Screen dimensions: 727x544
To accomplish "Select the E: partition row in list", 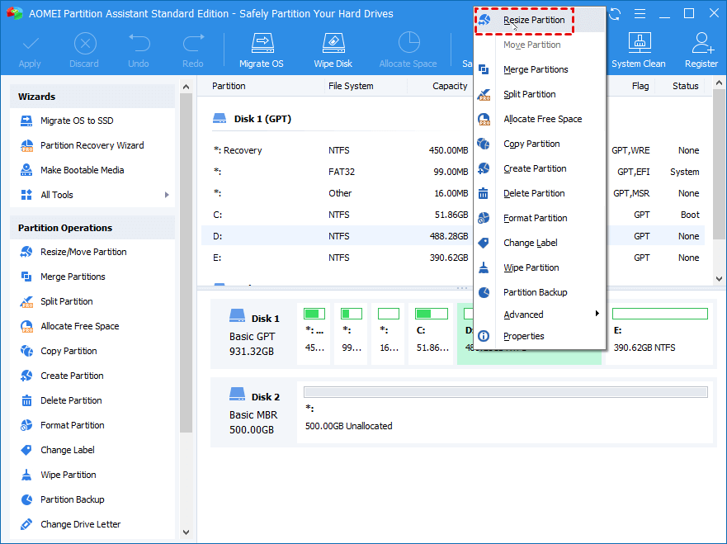I will click(330, 258).
